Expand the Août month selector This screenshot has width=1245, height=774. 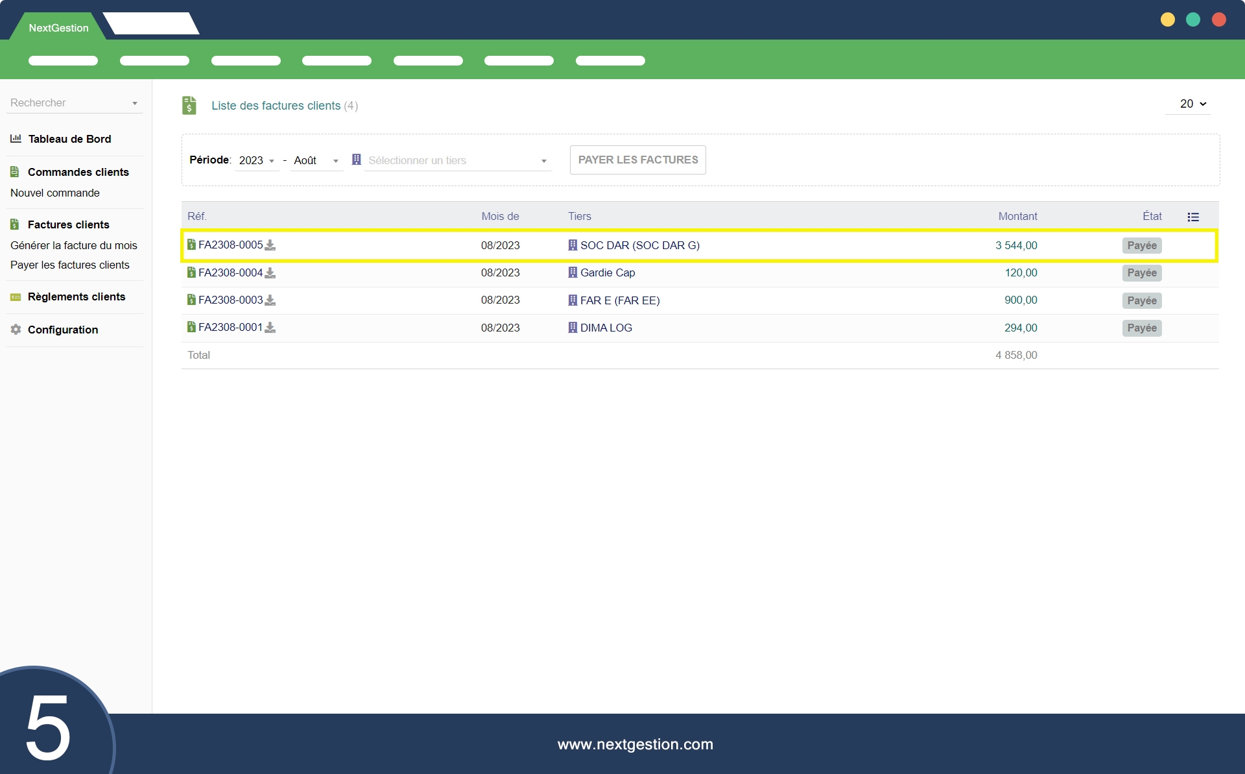(316, 160)
